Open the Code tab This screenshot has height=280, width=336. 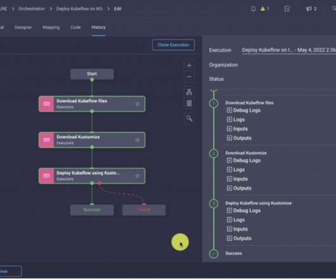pos(75,27)
